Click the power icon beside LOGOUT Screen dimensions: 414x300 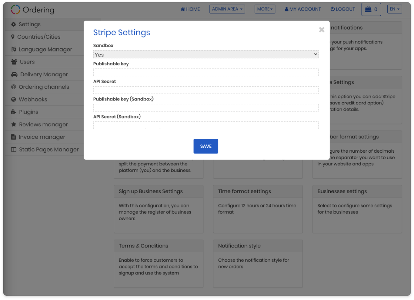click(x=333, y=9)
